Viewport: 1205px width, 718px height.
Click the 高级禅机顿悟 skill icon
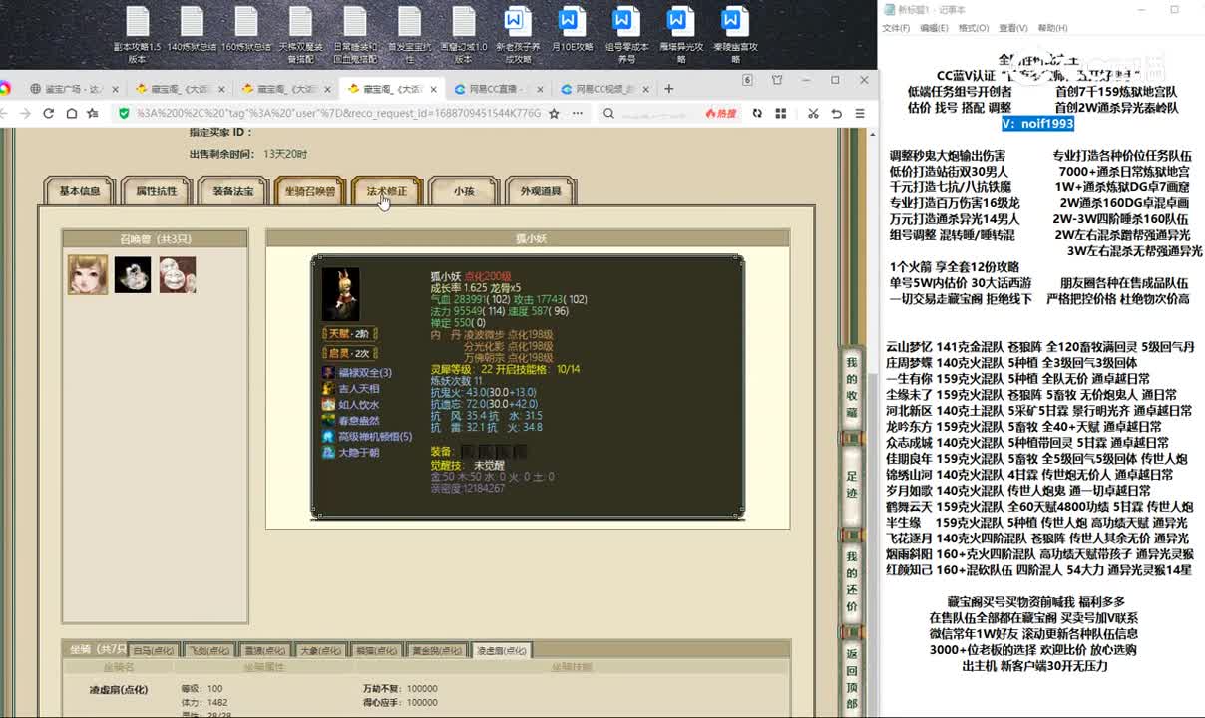point(329,436)
